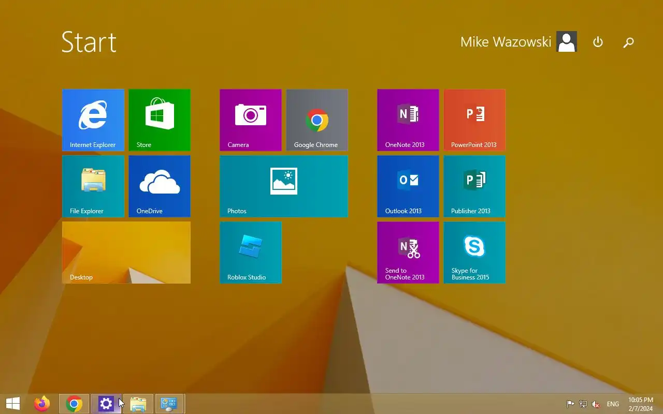Click the Mike Wazowski account name
Image resolution: width=663 pixels, height=414 pixels.
[506, 42]
